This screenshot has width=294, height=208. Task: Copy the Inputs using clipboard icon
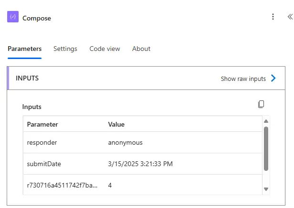(261, 104)
